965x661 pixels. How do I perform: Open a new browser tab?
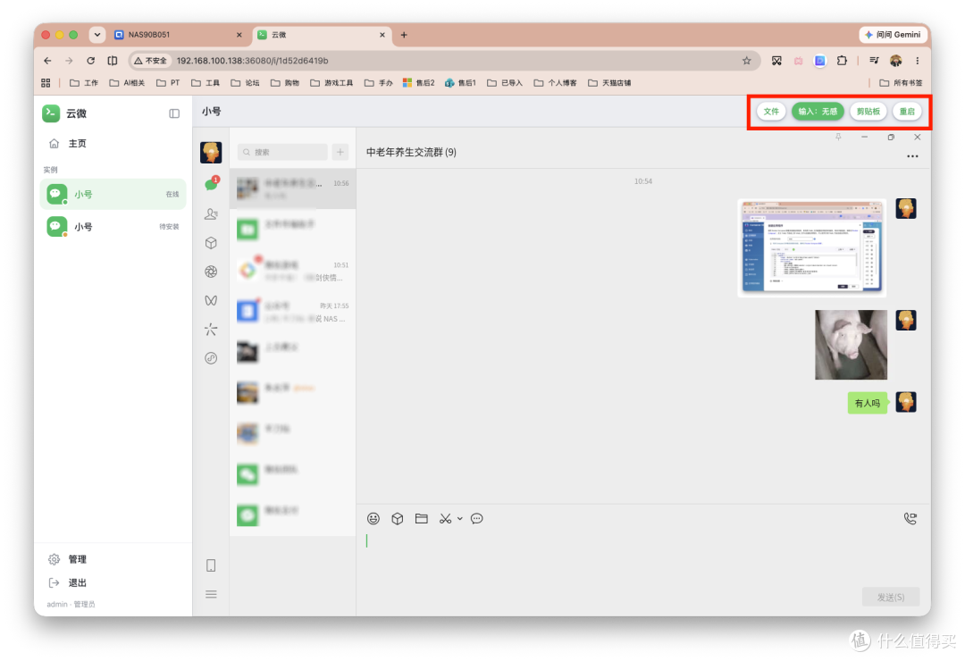point(404,35)
